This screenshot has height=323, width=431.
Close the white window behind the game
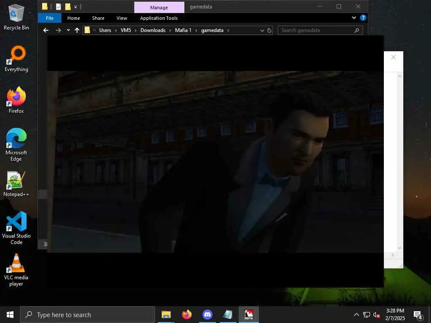pyautogui.click(x=394, y=57)
